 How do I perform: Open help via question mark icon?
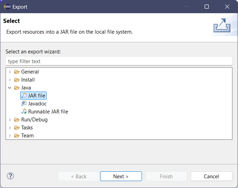click(x=10, y=176)
